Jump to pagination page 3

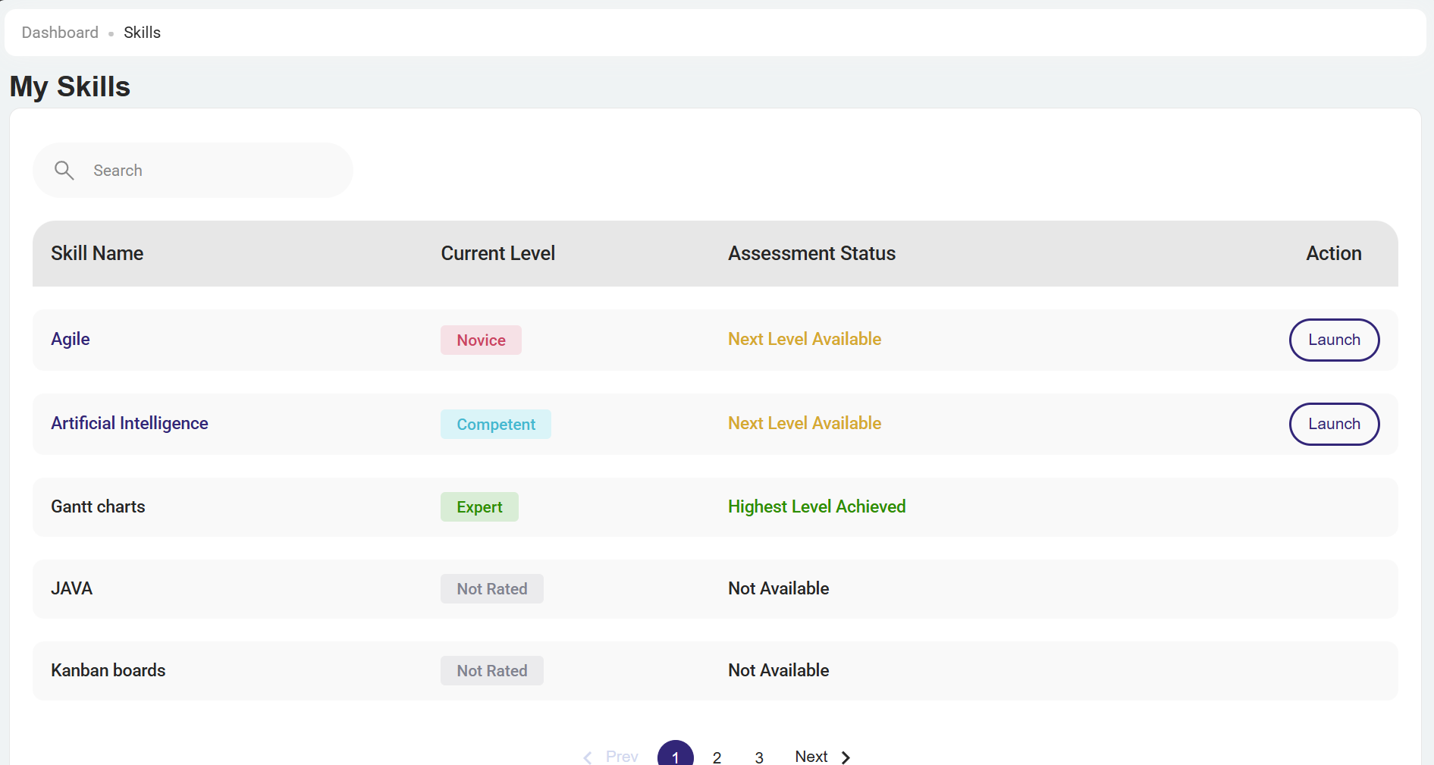pyautogui.click(x=758, y=757)
